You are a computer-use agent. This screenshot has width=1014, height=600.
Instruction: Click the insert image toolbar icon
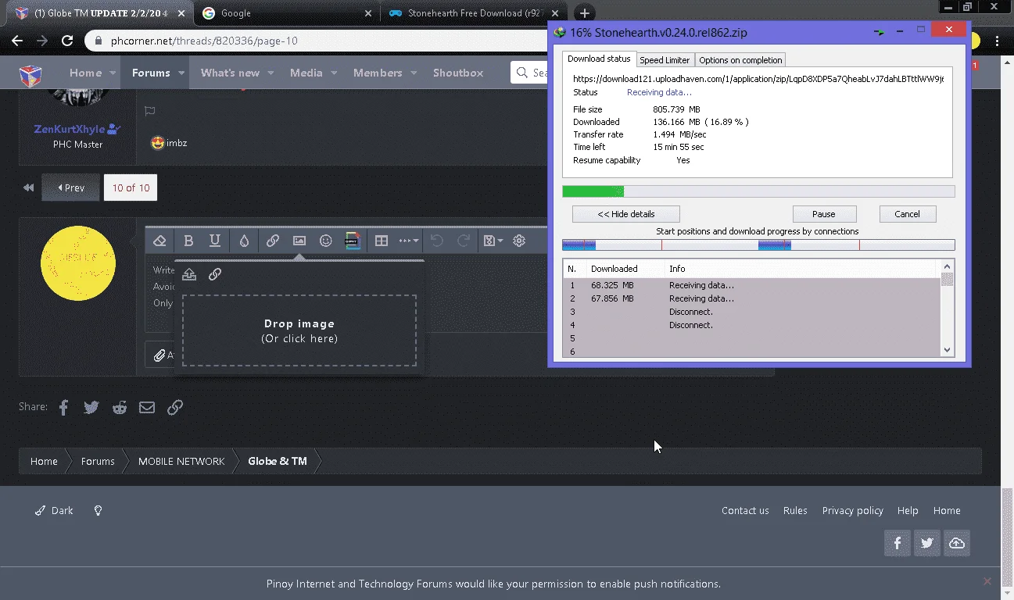299,241
